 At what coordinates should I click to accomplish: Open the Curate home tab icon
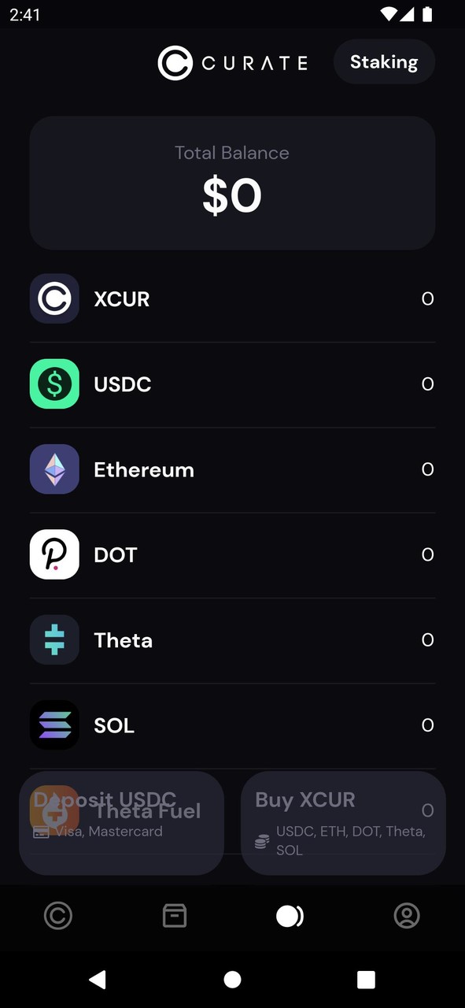point(57,916)
